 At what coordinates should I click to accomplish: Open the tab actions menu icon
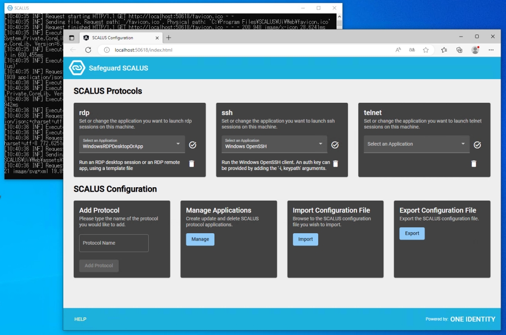point(72,38)
